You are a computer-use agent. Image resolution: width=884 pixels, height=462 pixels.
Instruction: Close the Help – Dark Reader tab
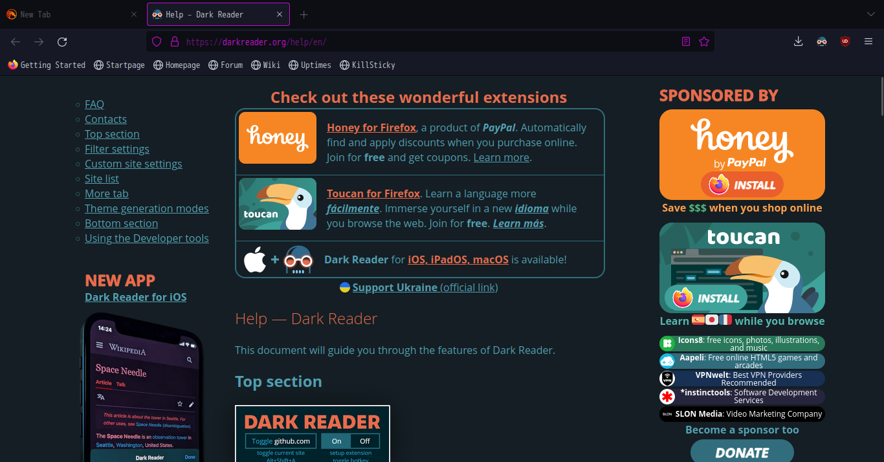(280, 14)
